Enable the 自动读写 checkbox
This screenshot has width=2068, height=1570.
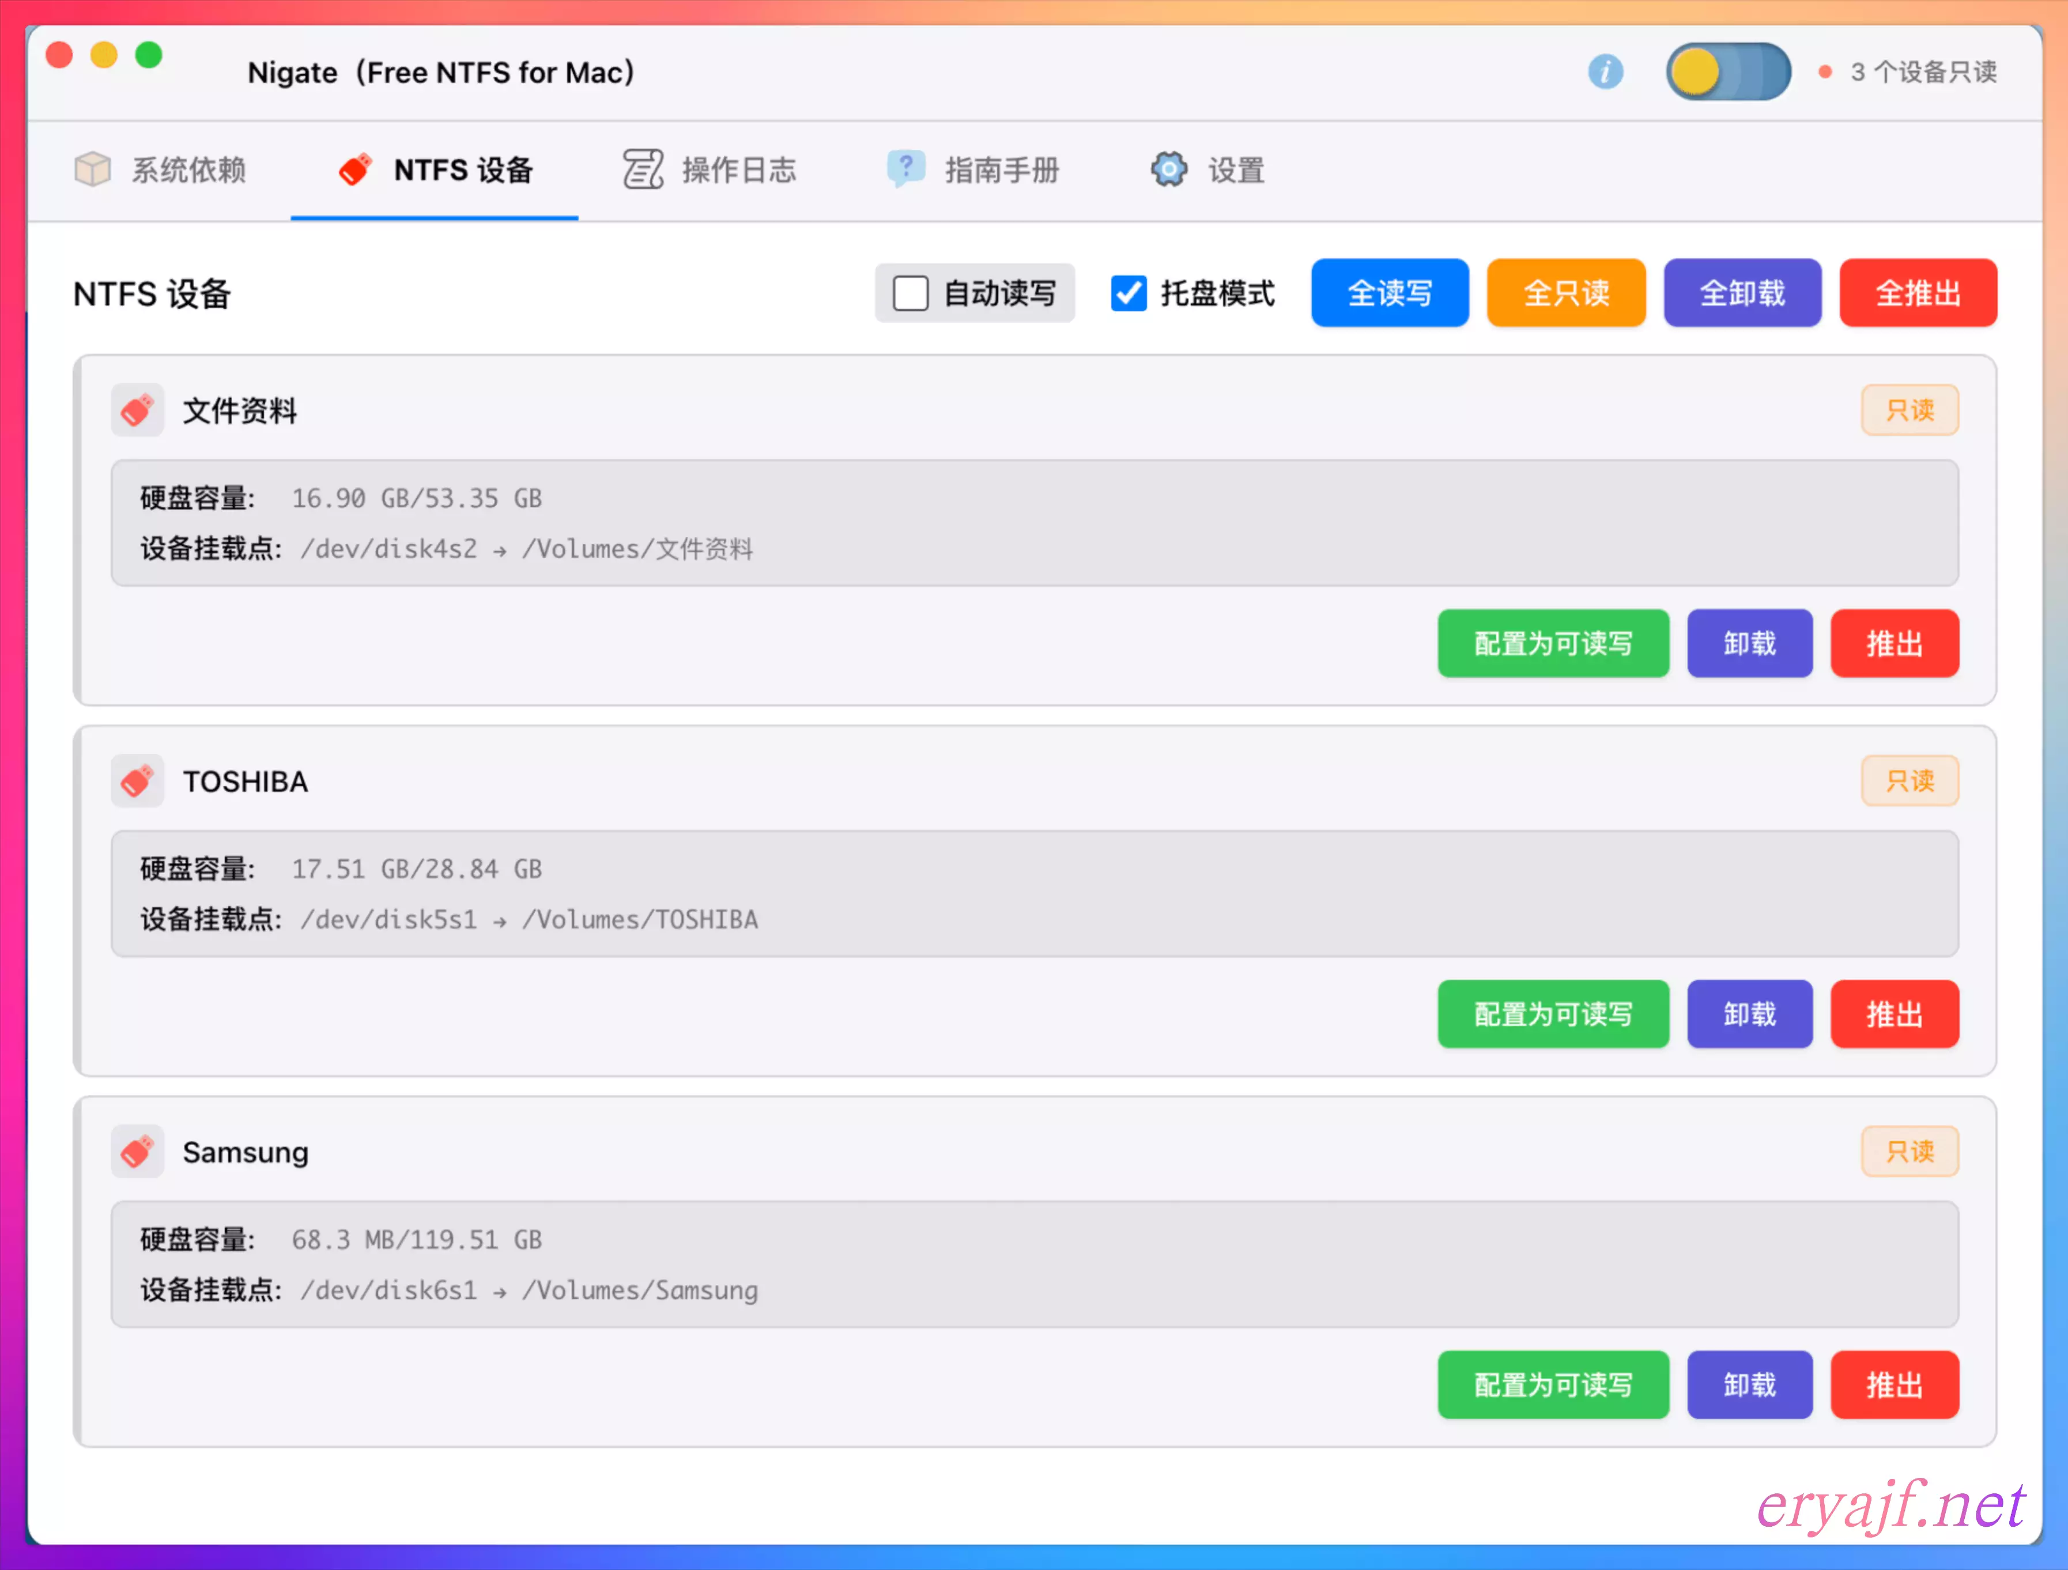(x=910, y=293)
